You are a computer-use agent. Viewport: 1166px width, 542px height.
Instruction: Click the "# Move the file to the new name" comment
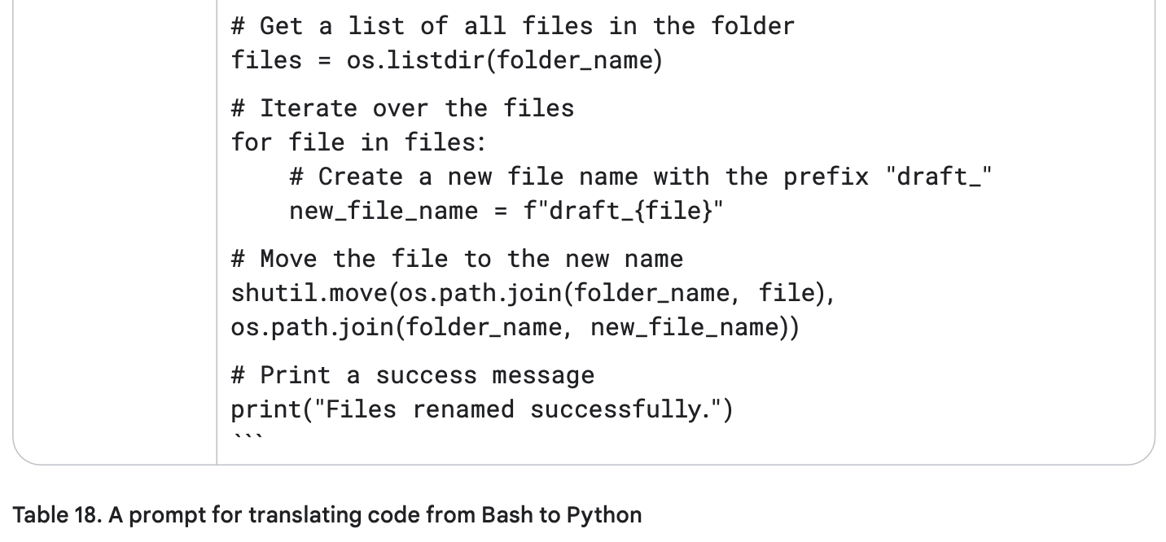click(457, 259)
